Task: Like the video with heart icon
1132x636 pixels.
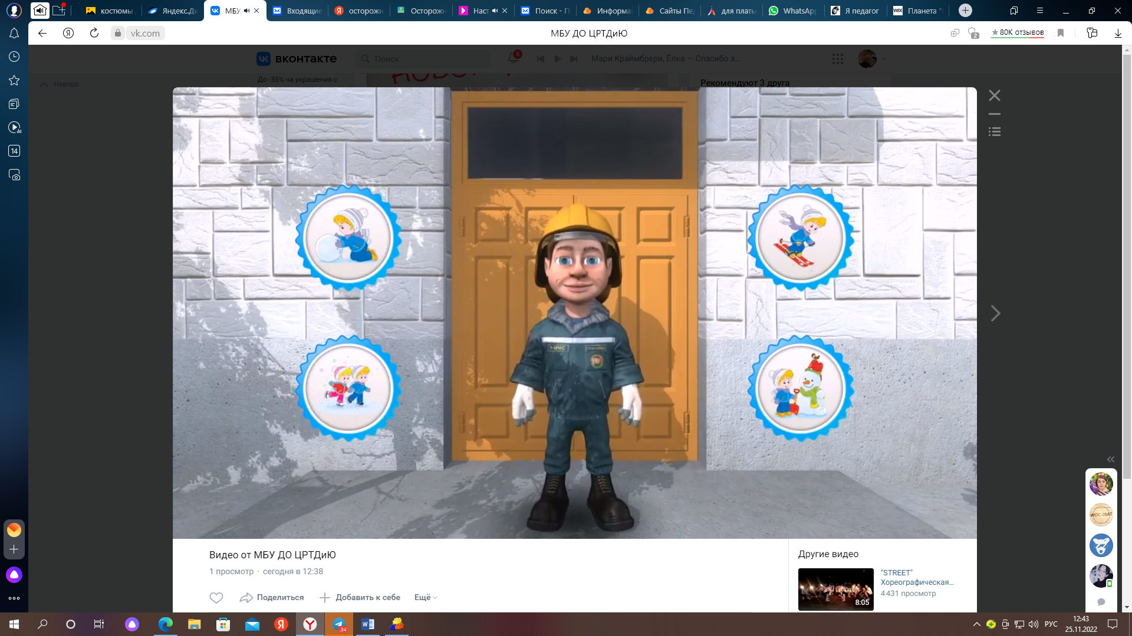Action: (x=216, y=598)
